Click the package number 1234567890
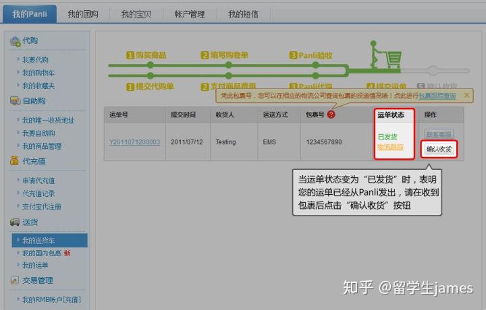 [x=324, y=142]
